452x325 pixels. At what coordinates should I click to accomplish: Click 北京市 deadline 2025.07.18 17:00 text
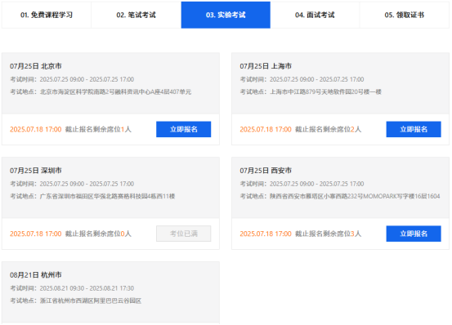(x=36, y=129)
